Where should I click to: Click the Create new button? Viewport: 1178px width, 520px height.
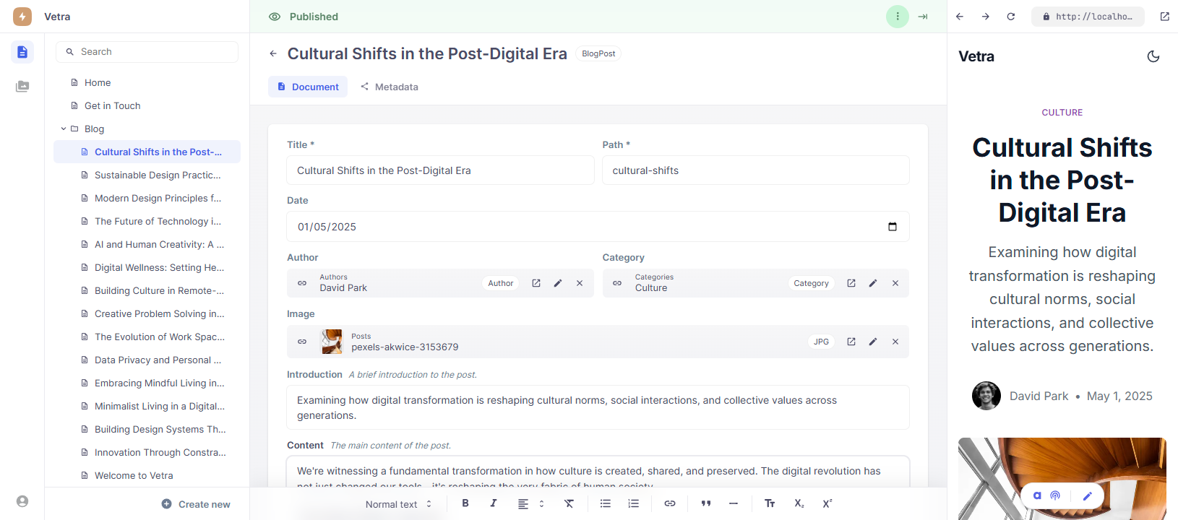point(196,504)
